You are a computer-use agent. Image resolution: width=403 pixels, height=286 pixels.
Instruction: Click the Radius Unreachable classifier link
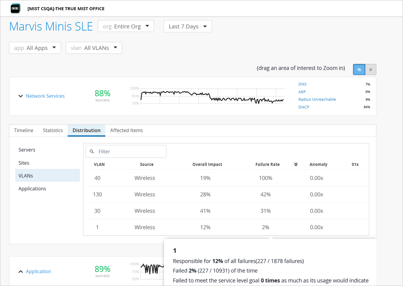point(317,99)
